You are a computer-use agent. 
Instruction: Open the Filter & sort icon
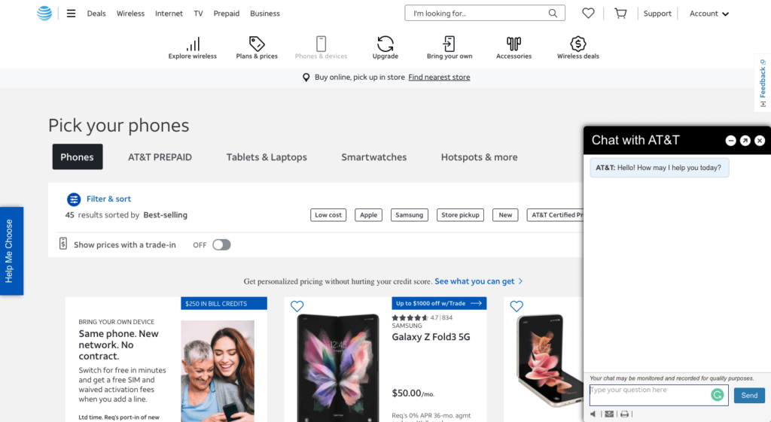click(74, 199)
